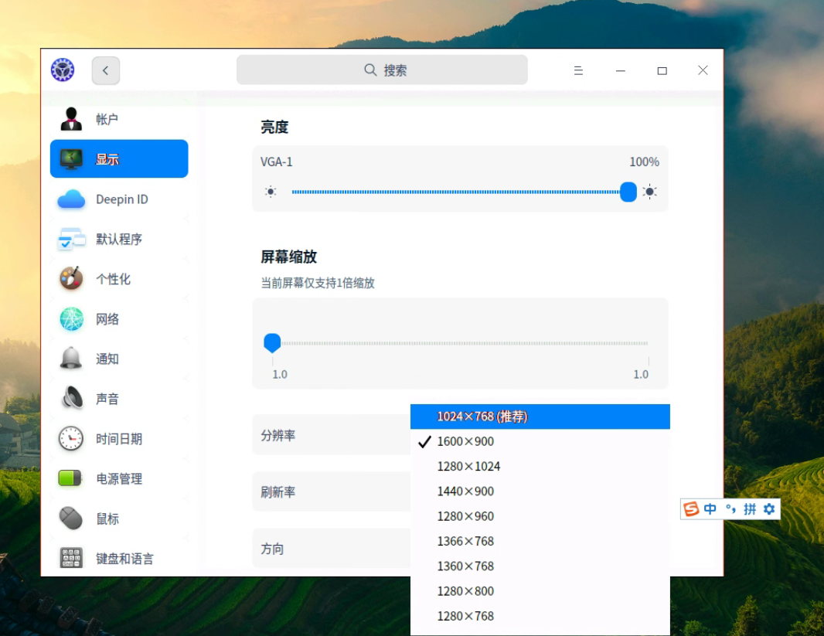
Task: Open the main menu hamburger button
Action: pyautogui.click(x=578, y=70)
